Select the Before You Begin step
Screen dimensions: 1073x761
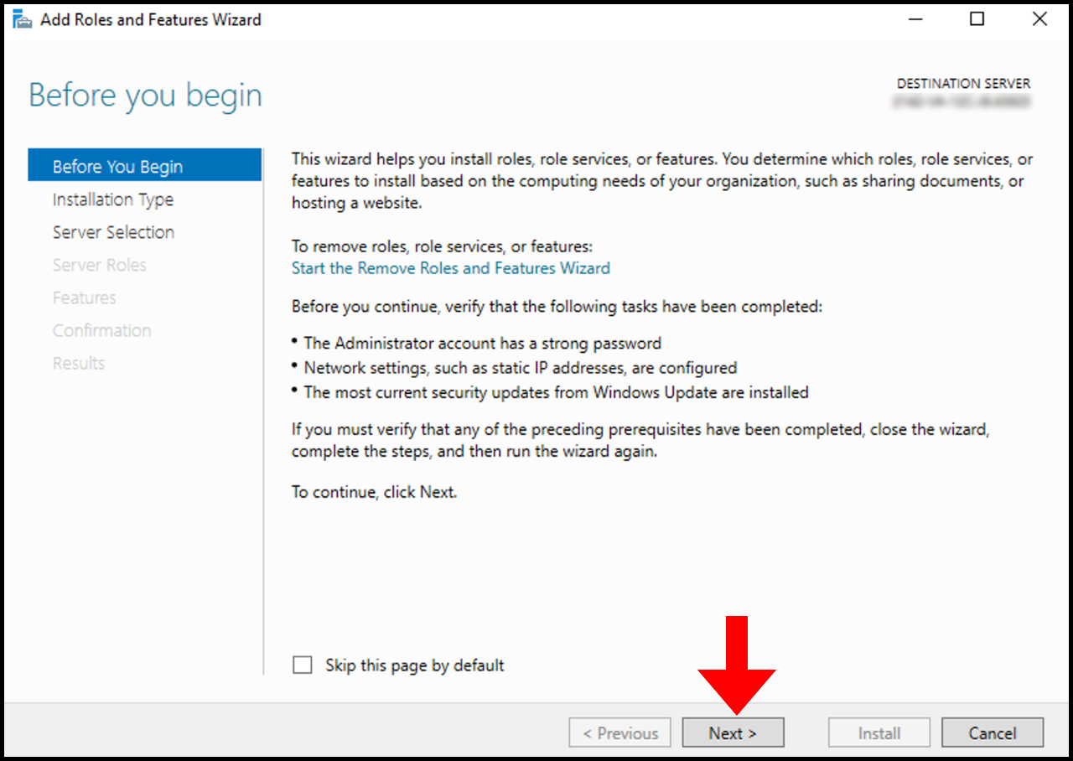coord(117,165)
